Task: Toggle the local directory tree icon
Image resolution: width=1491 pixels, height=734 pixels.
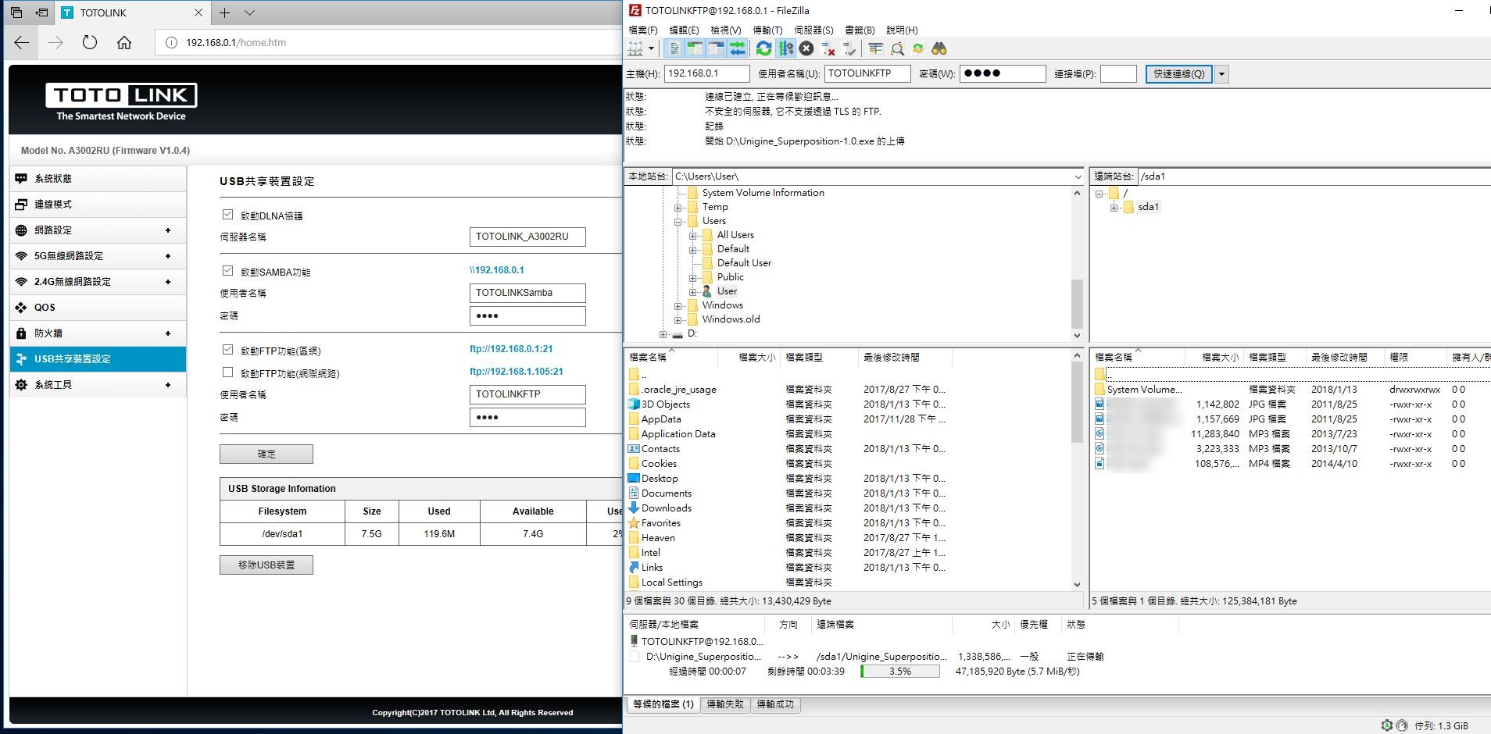Action: (695, 48)
